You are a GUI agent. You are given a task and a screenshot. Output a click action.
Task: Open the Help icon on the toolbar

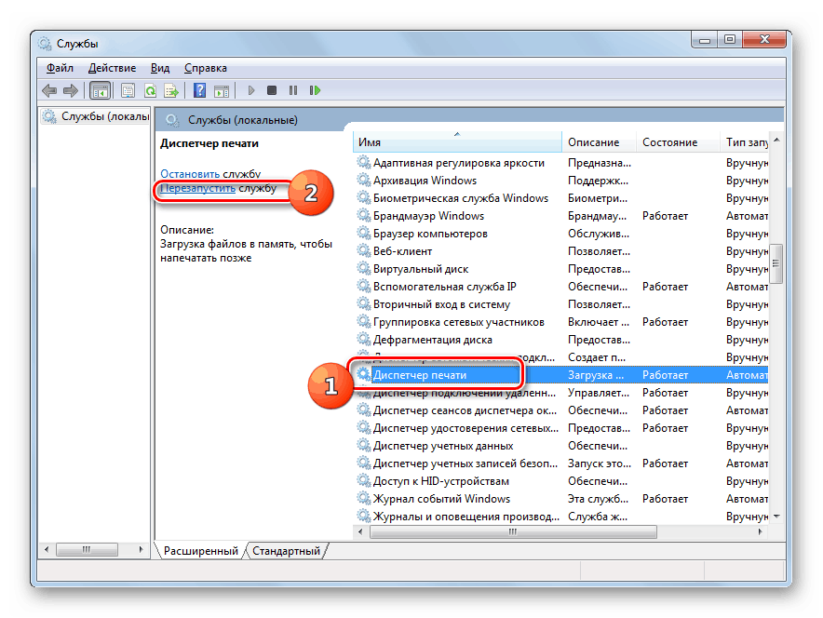(x=199, y=90)
